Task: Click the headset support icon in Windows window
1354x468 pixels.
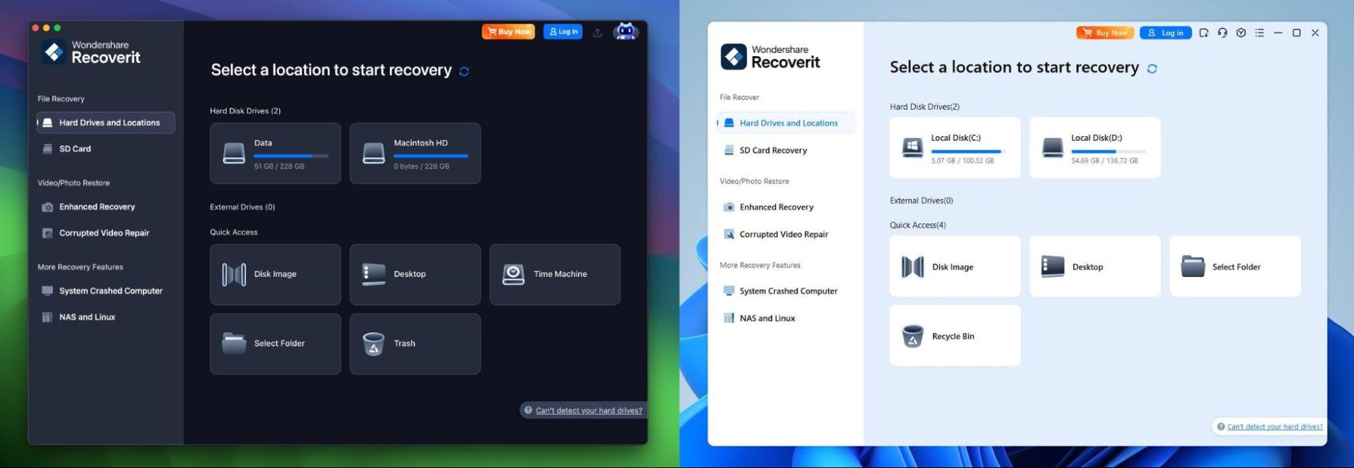Action: pos(1223,33)
